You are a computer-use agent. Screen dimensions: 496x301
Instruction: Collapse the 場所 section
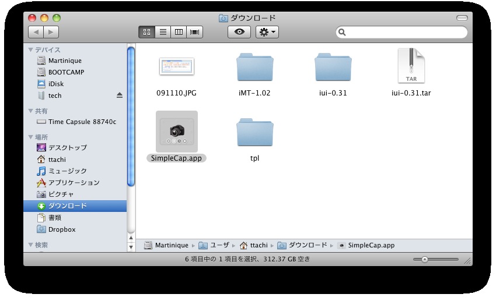pos(31,137)
